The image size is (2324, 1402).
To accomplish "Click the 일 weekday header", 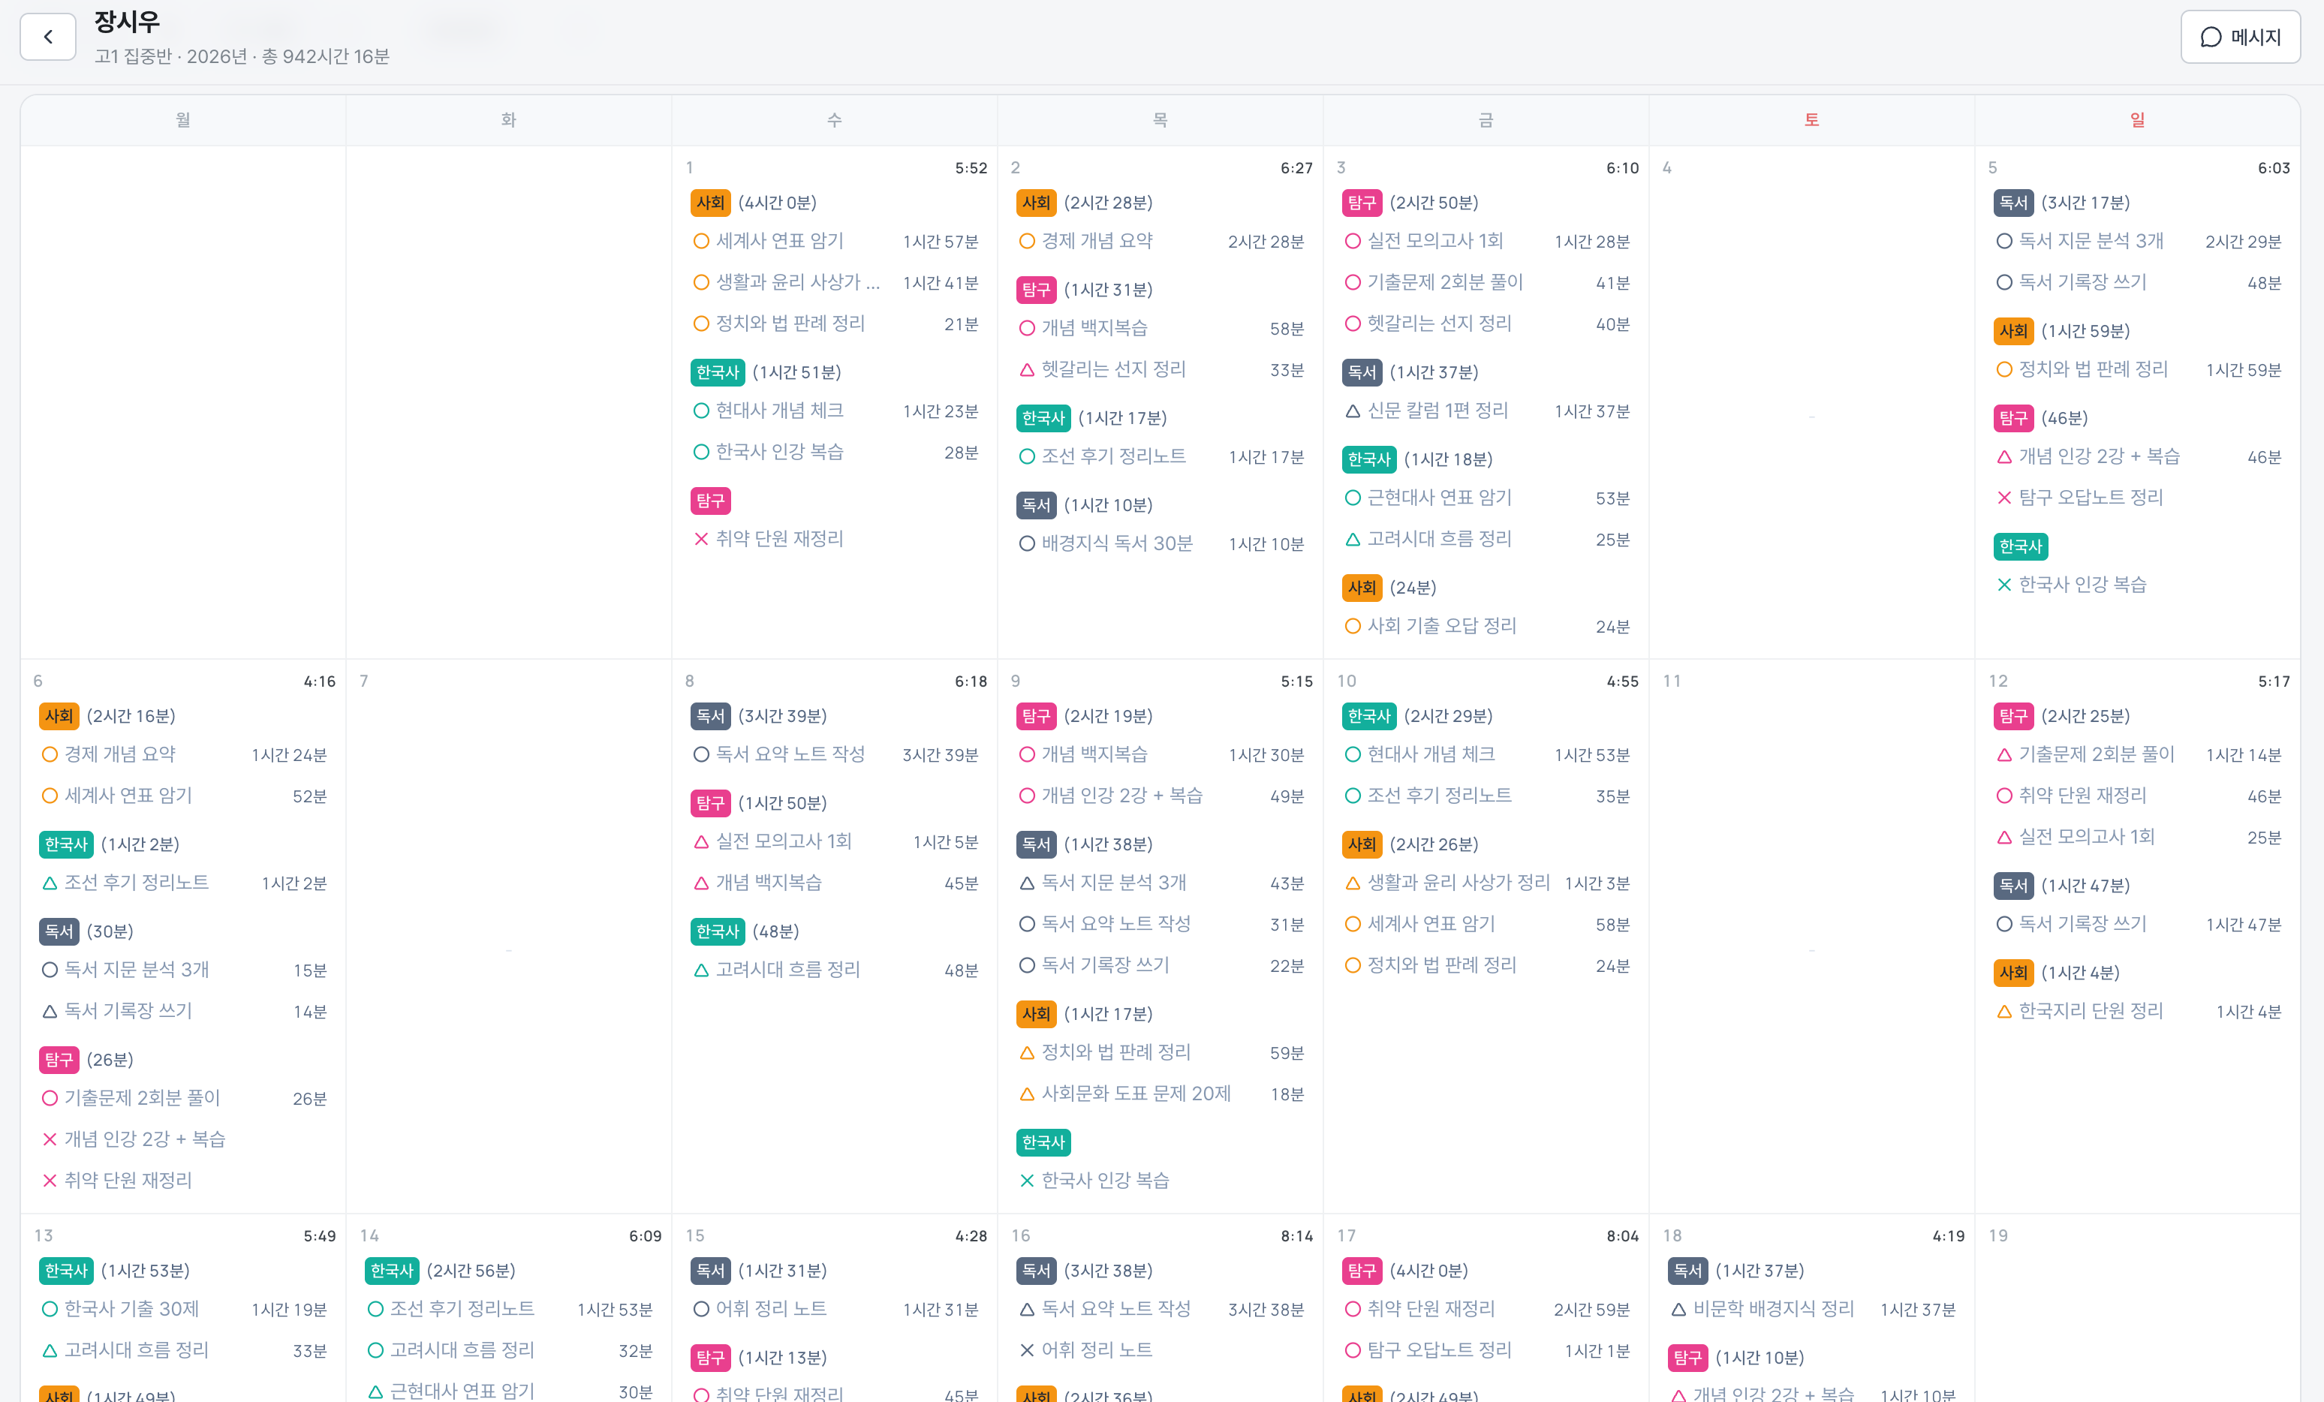I will pos(2137,120).
